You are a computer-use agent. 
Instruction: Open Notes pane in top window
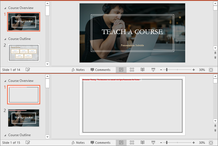tap(78, 70)
